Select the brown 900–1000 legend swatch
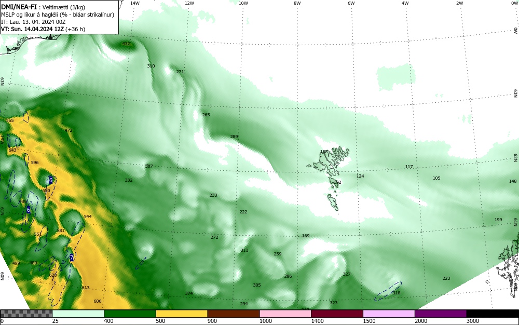Viewport: 519px width, 325px height. [x=234, y=314]
